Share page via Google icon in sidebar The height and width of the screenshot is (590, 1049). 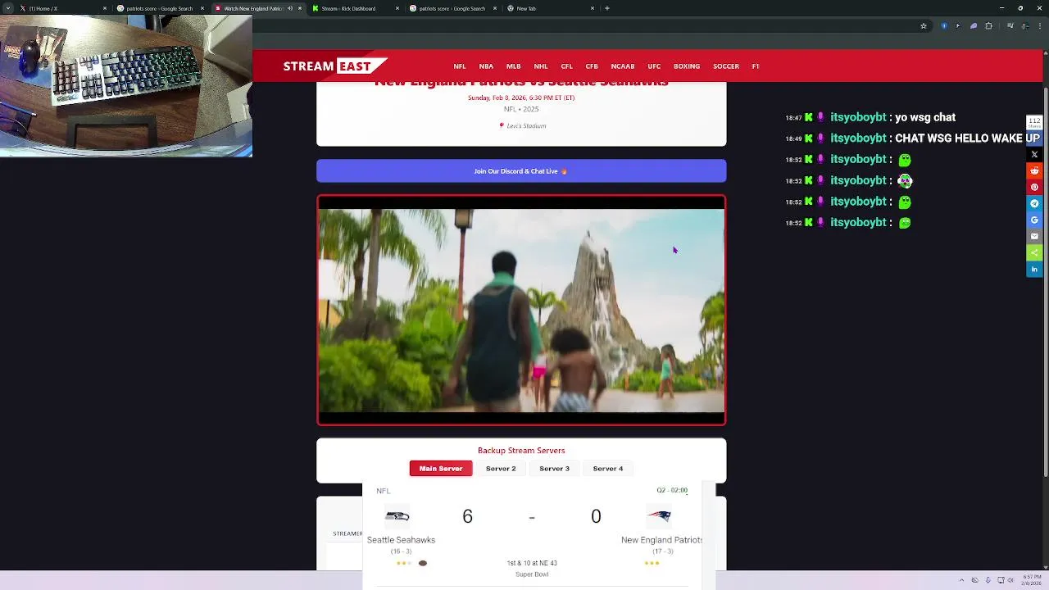click(1034, 220)
